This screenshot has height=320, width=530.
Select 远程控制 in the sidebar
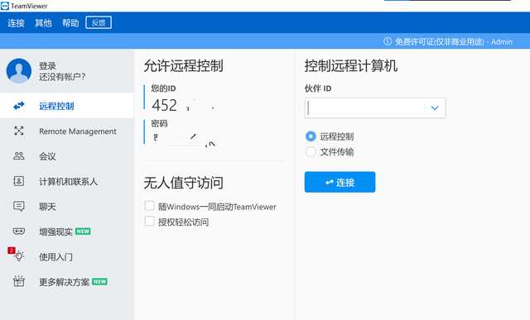(x=67, y=106)
